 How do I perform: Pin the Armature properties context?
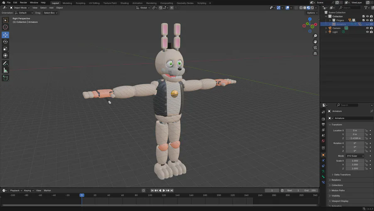coord(372,111)
